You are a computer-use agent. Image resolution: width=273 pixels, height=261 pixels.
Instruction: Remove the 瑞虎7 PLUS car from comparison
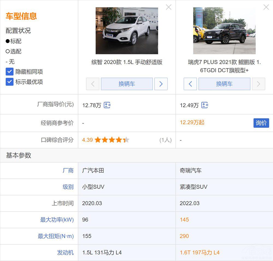coord(266,7)
